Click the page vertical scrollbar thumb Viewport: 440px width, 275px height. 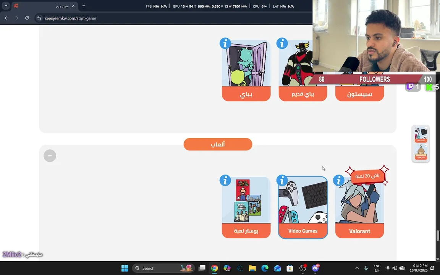pos(437,235)
